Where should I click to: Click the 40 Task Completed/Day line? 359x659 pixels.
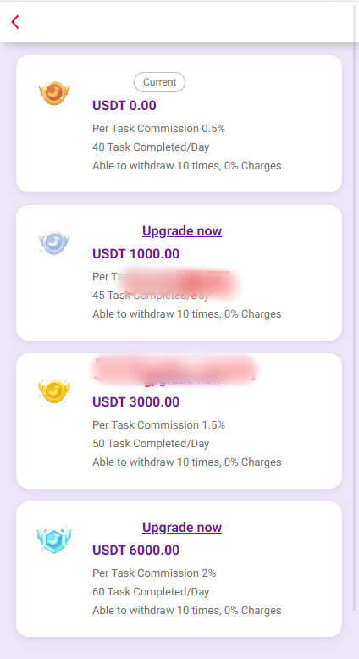pyautogui.click(x=151, y=147)
